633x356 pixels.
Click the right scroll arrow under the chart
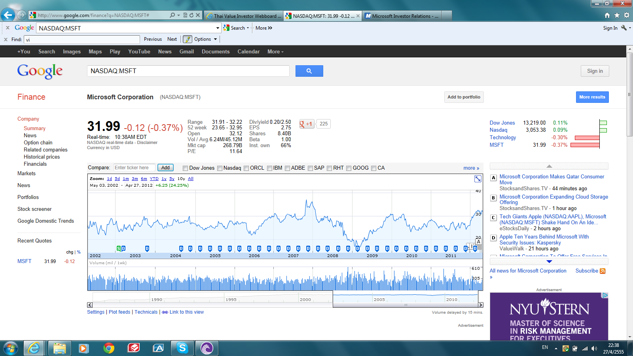[481, 305]
